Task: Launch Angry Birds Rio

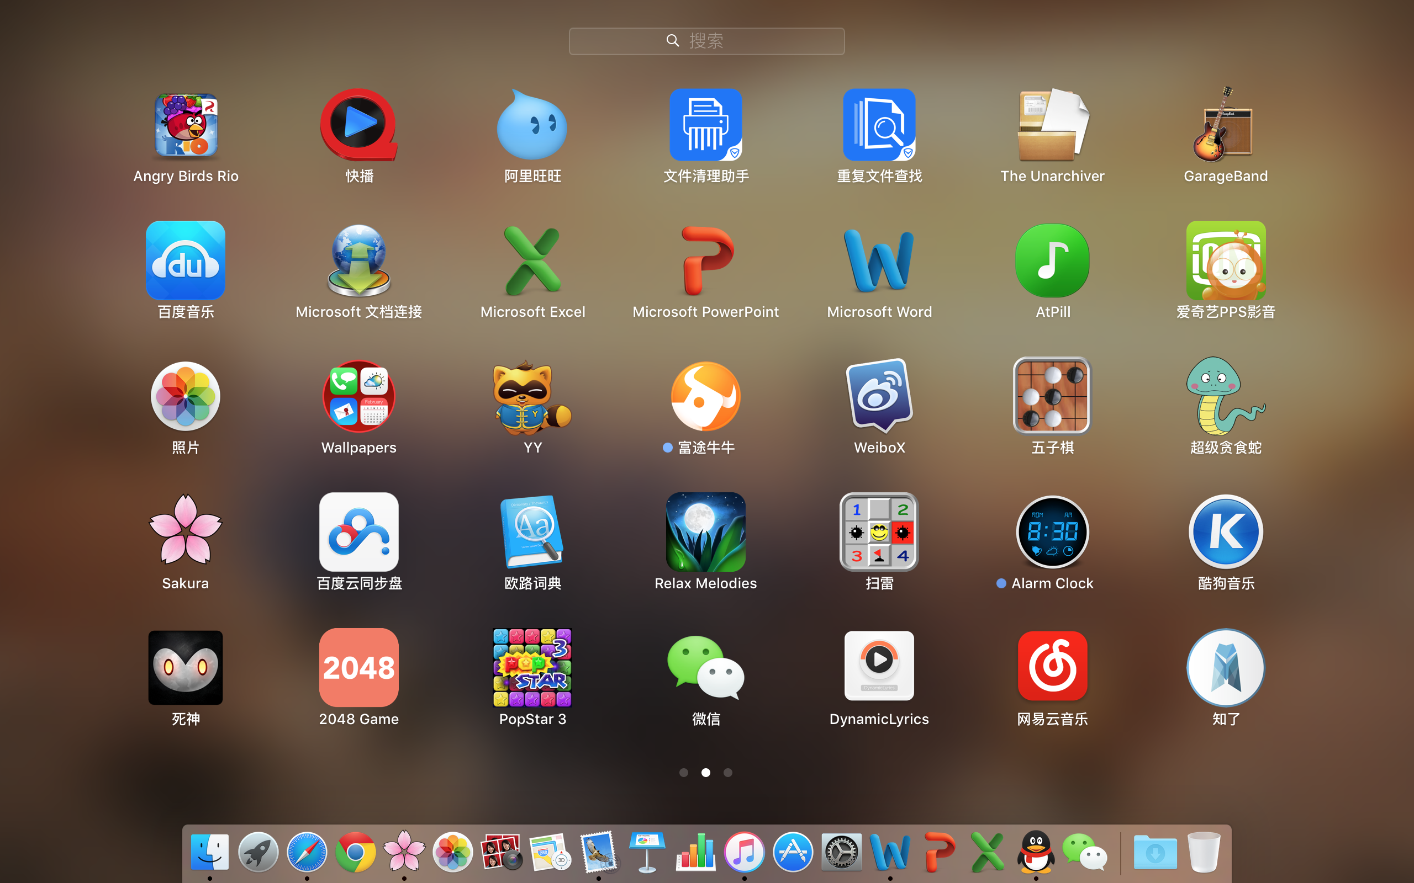Action: pyautogui.click(x=186, y=126)
